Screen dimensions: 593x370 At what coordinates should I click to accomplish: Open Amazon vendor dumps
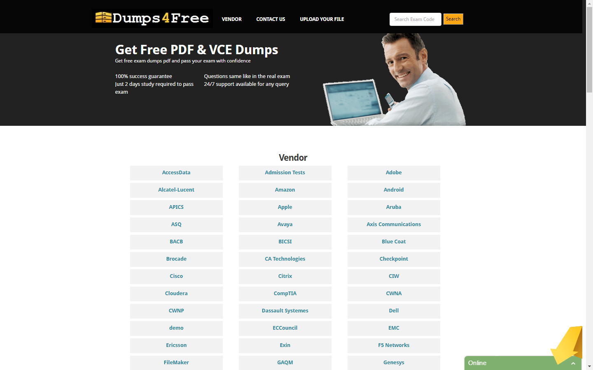[x=285, y=190]
